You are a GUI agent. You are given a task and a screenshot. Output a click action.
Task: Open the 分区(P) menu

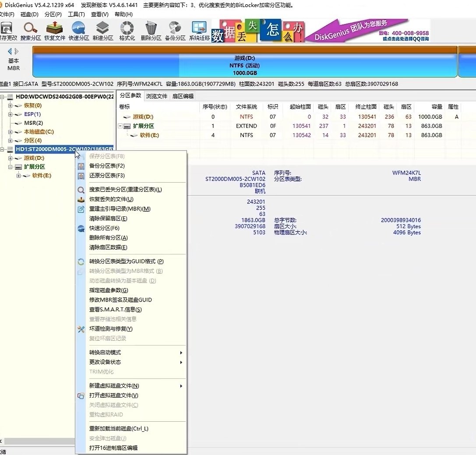(53, 14)
